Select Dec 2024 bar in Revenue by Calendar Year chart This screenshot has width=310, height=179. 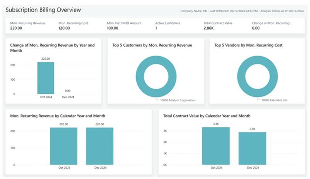coord(100,146)
